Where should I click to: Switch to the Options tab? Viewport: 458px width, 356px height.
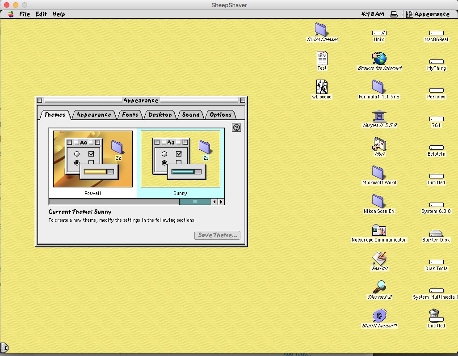click(x=221, y=115)
